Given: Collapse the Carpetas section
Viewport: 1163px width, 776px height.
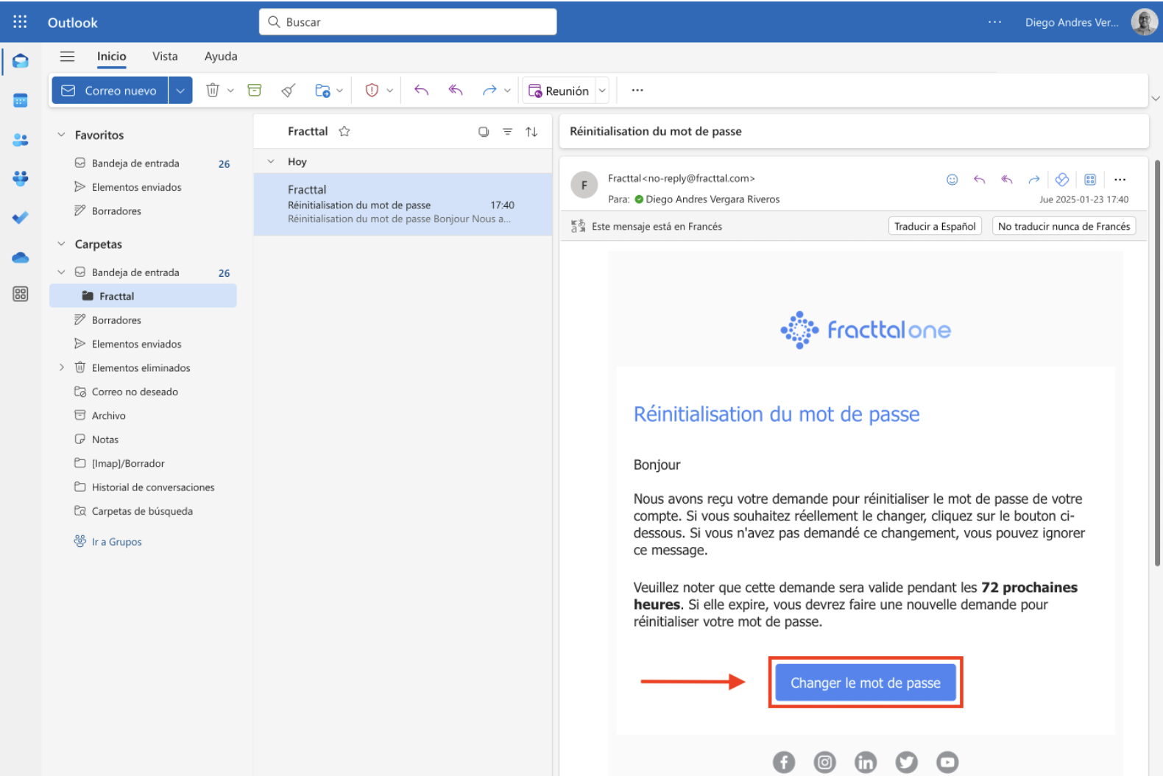Looking at the screenshot, I should [61, 244].
